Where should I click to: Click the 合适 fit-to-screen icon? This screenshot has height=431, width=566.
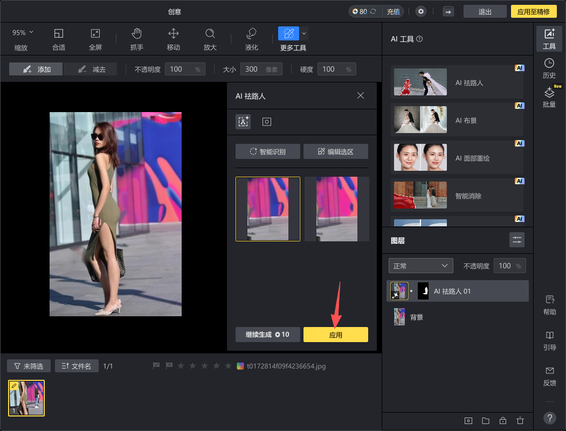[59, 39]
